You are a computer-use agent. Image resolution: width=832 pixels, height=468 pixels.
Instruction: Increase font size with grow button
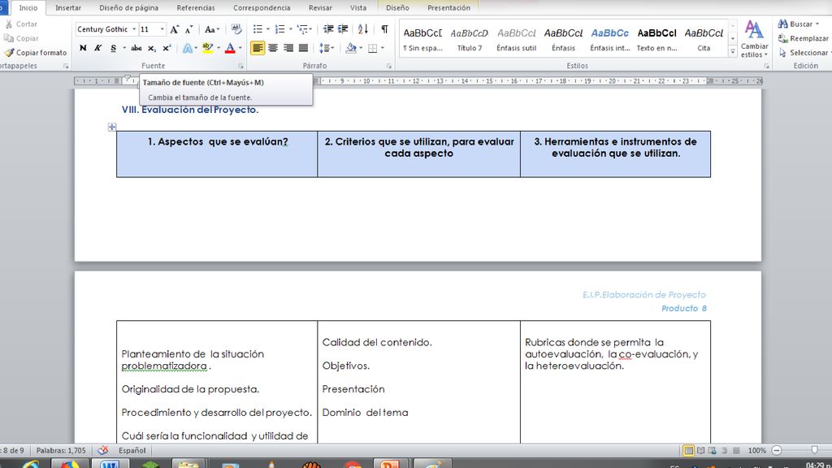pyautogui.click(x=175, y=30)
